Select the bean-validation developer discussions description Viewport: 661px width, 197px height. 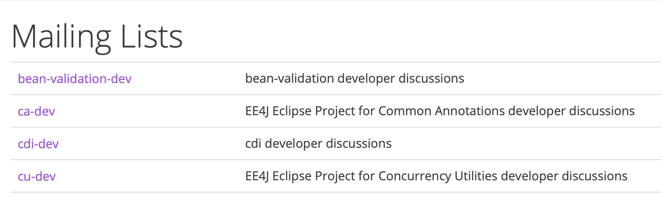[355, 79]
